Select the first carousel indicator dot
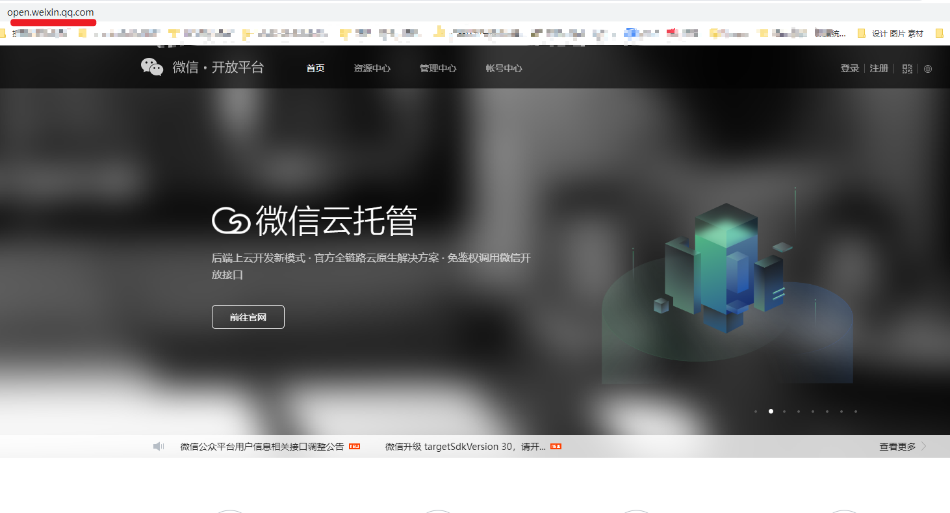Image resolution: width=950 pixels, height=513 pixels. coord(756,412)
